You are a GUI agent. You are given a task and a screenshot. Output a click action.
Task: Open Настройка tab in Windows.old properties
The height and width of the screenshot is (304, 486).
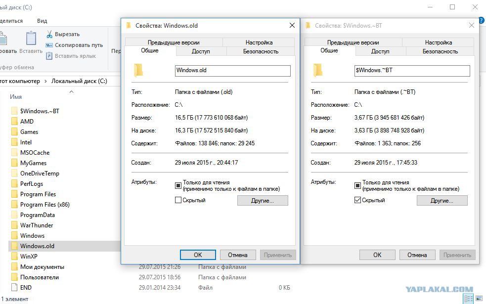(259, 43)
